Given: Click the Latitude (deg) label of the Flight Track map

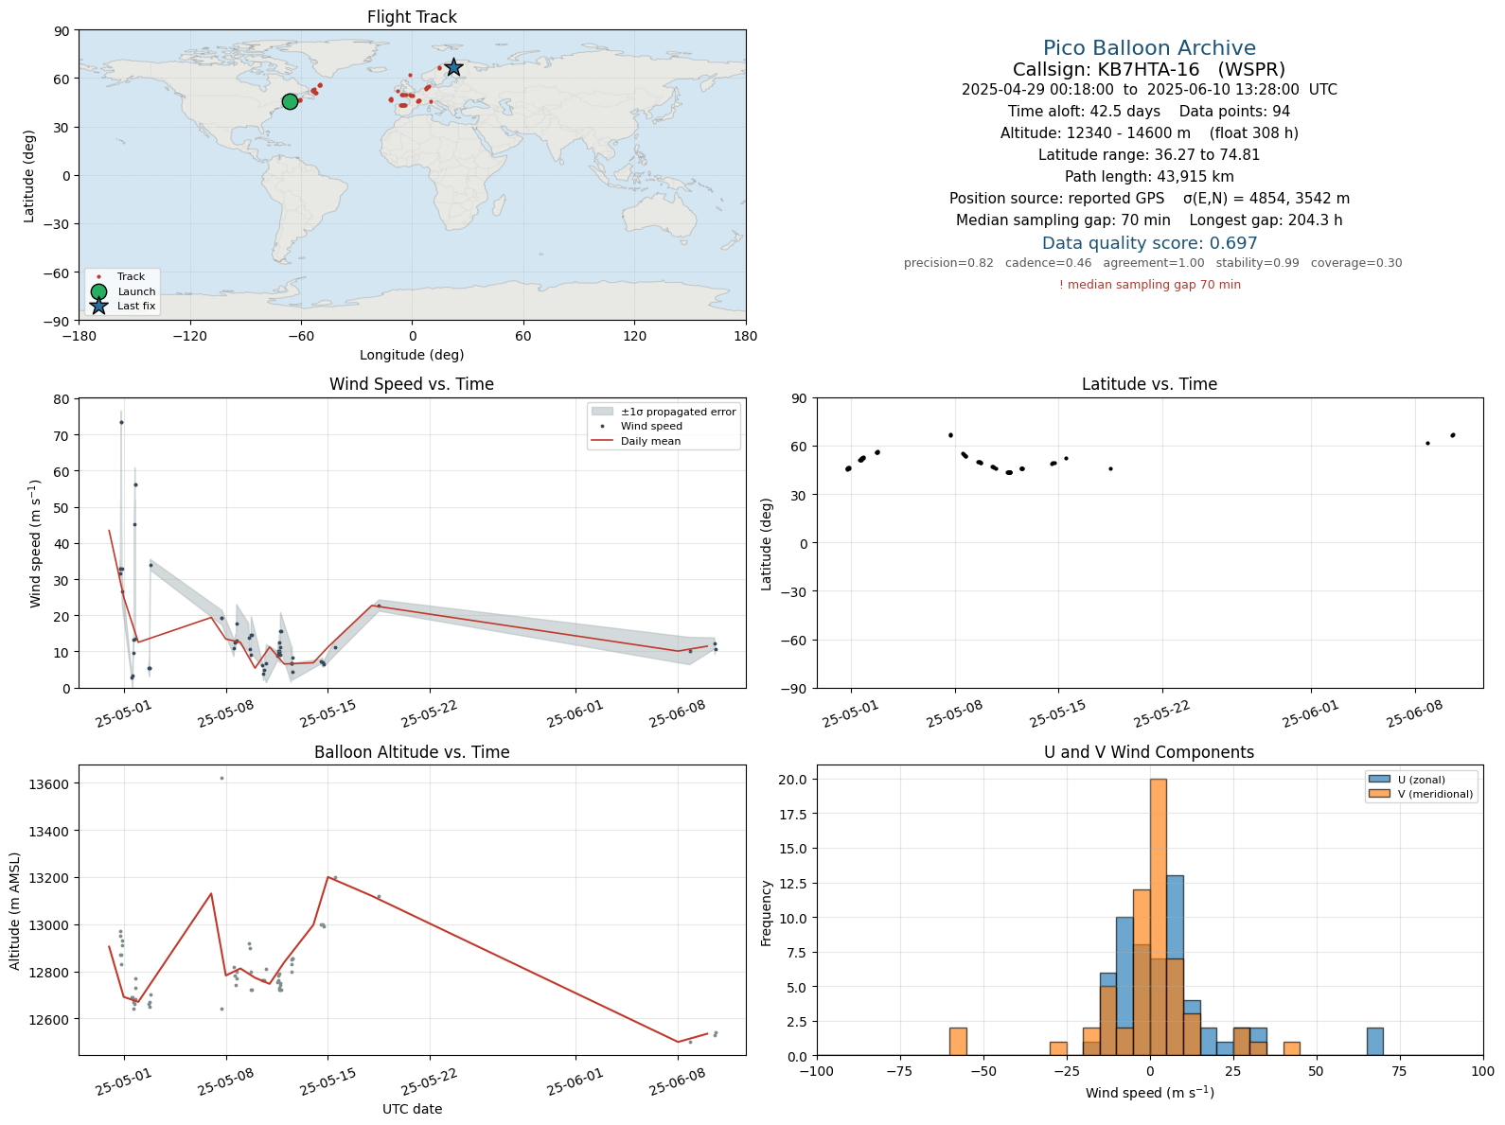Looking at the screenshot, I should click(29, 176).
